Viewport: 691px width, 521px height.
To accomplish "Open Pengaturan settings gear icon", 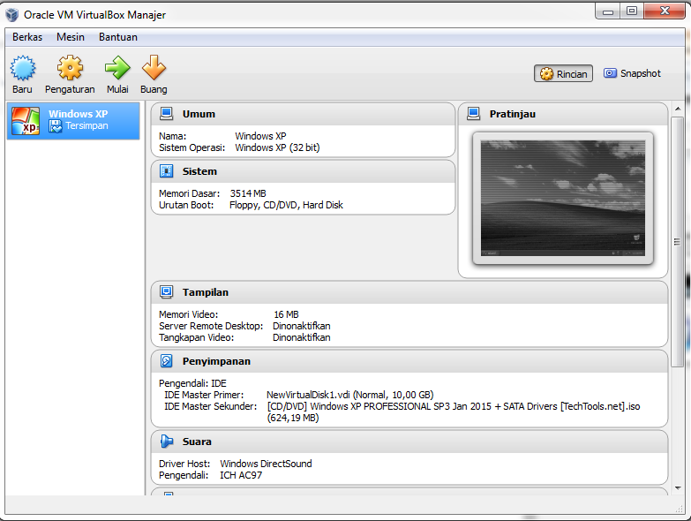I will (70, 68).
